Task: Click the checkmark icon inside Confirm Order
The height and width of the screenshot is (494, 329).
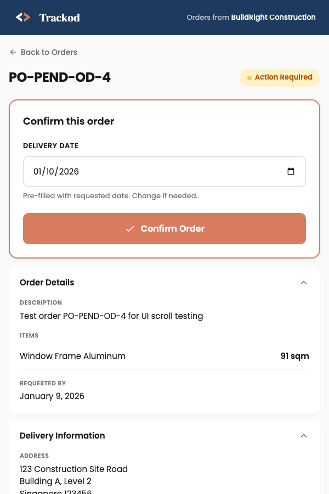Action: click(x=130, y=228)
